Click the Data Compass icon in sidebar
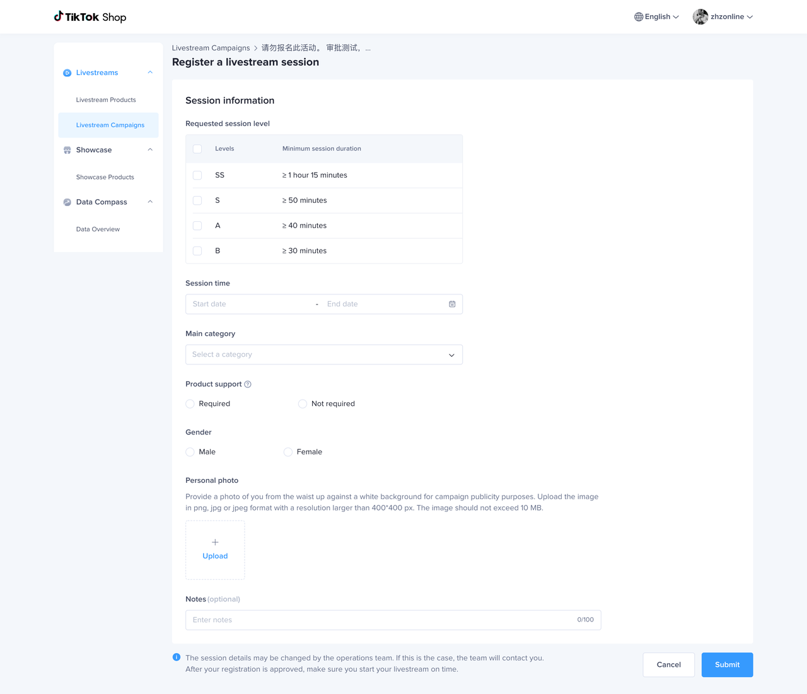The image size is (807, 694). click(67, 202)
